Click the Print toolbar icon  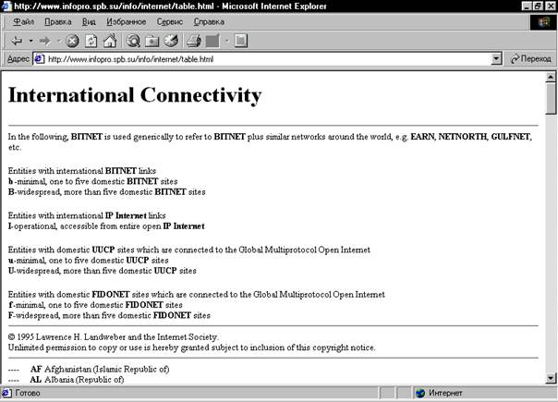pos(194,41)
